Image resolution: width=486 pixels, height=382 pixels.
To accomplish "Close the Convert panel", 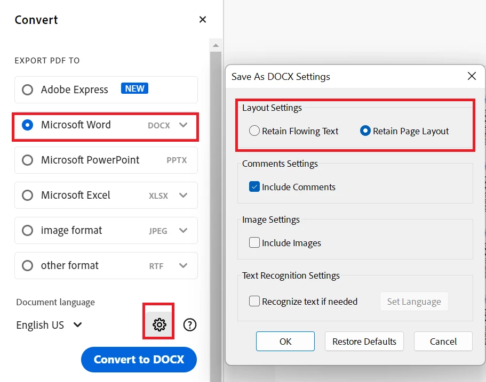I will [203, 20].
